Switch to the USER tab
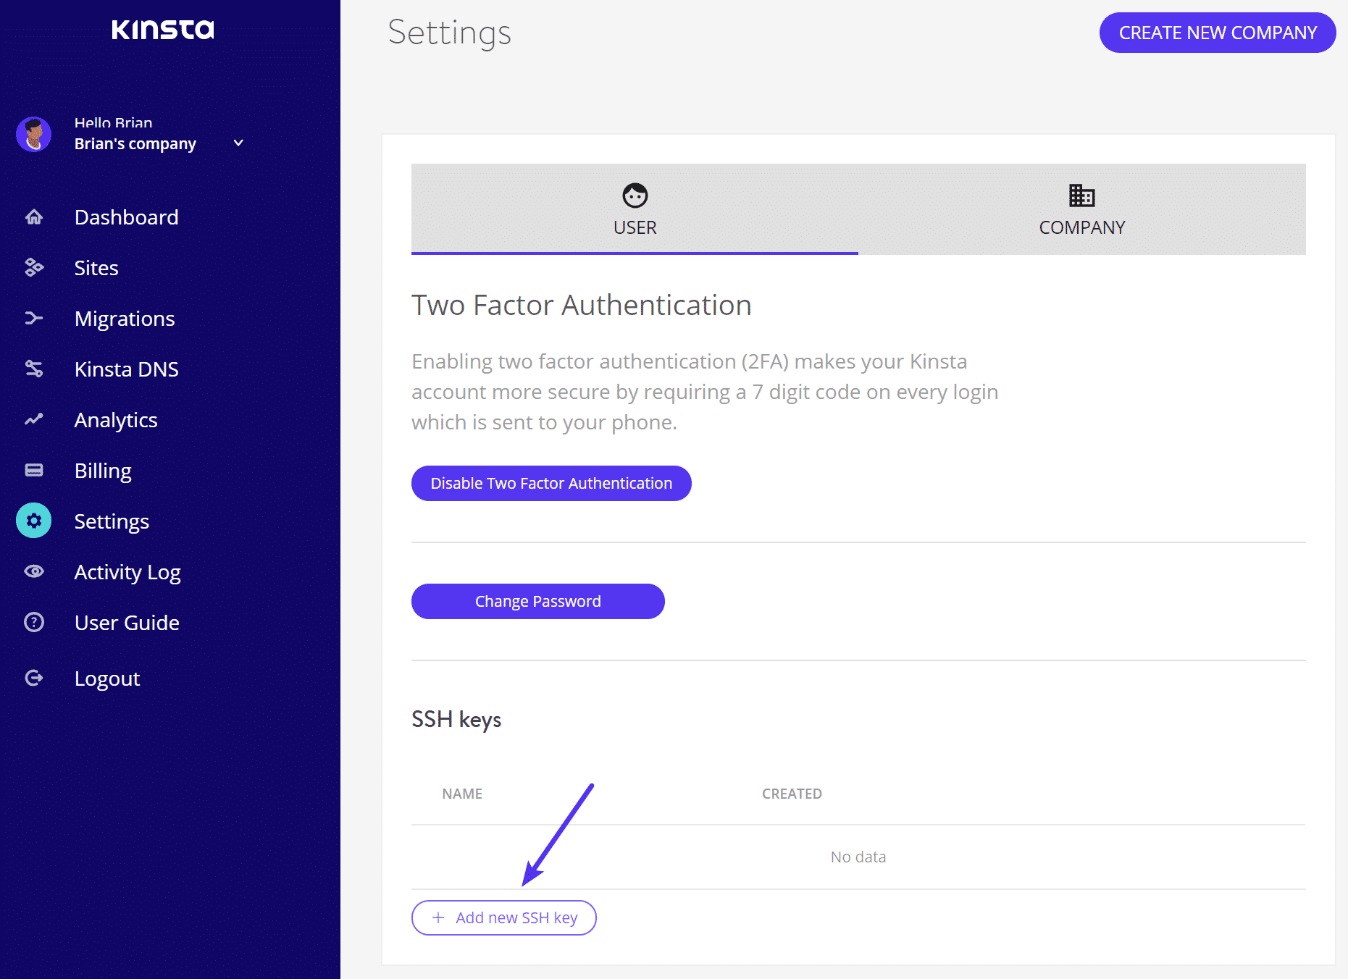 [635, 209]
